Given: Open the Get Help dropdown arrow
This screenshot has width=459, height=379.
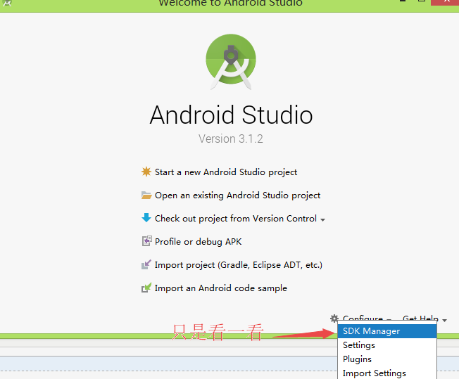Looking at the screenshot, I should coord(444,320).
